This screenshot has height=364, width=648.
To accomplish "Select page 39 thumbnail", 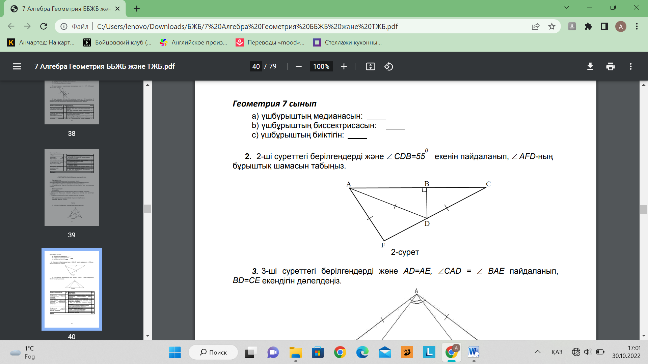I will pos(72,187).
